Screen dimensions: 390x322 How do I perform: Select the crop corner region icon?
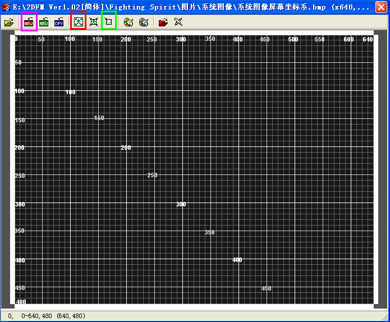[x=108, y=22]
